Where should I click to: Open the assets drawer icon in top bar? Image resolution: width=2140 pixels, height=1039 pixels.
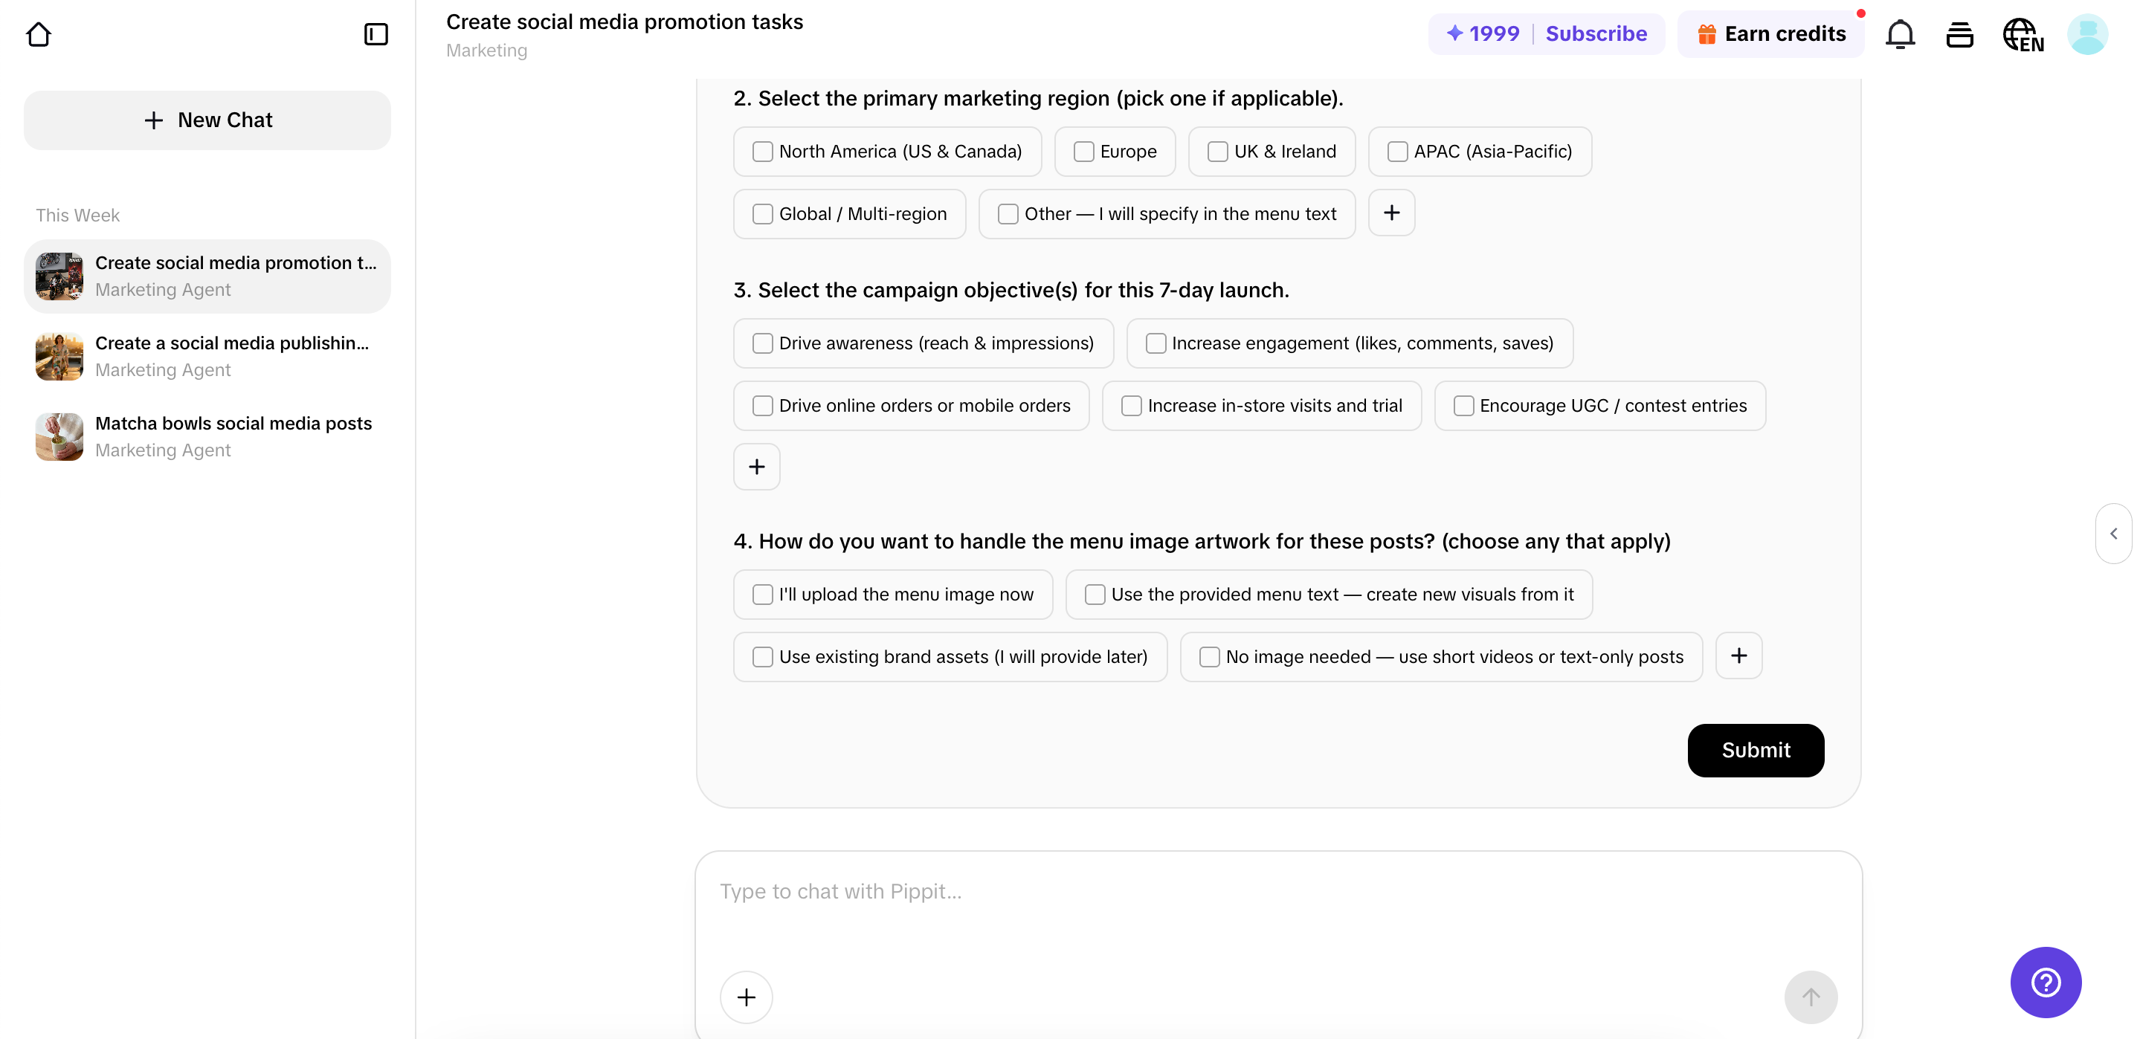[1959, 34]
